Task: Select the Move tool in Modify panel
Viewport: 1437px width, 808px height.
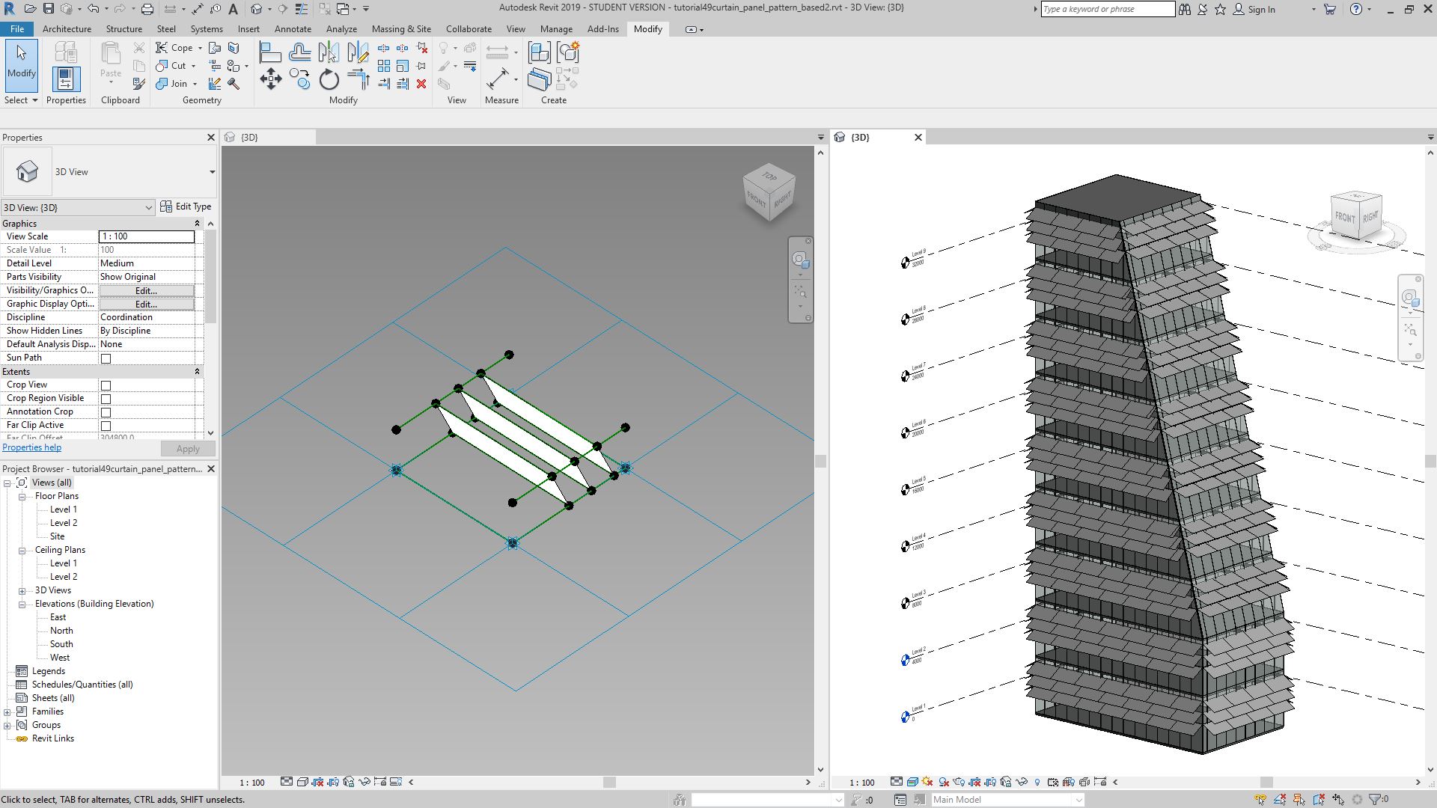Action: (x=270, y=79)
